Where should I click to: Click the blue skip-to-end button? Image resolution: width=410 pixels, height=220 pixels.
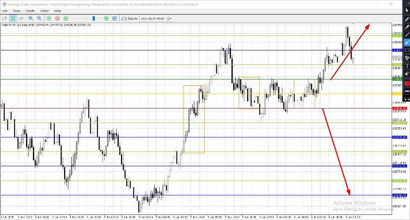tap(114, 18)
